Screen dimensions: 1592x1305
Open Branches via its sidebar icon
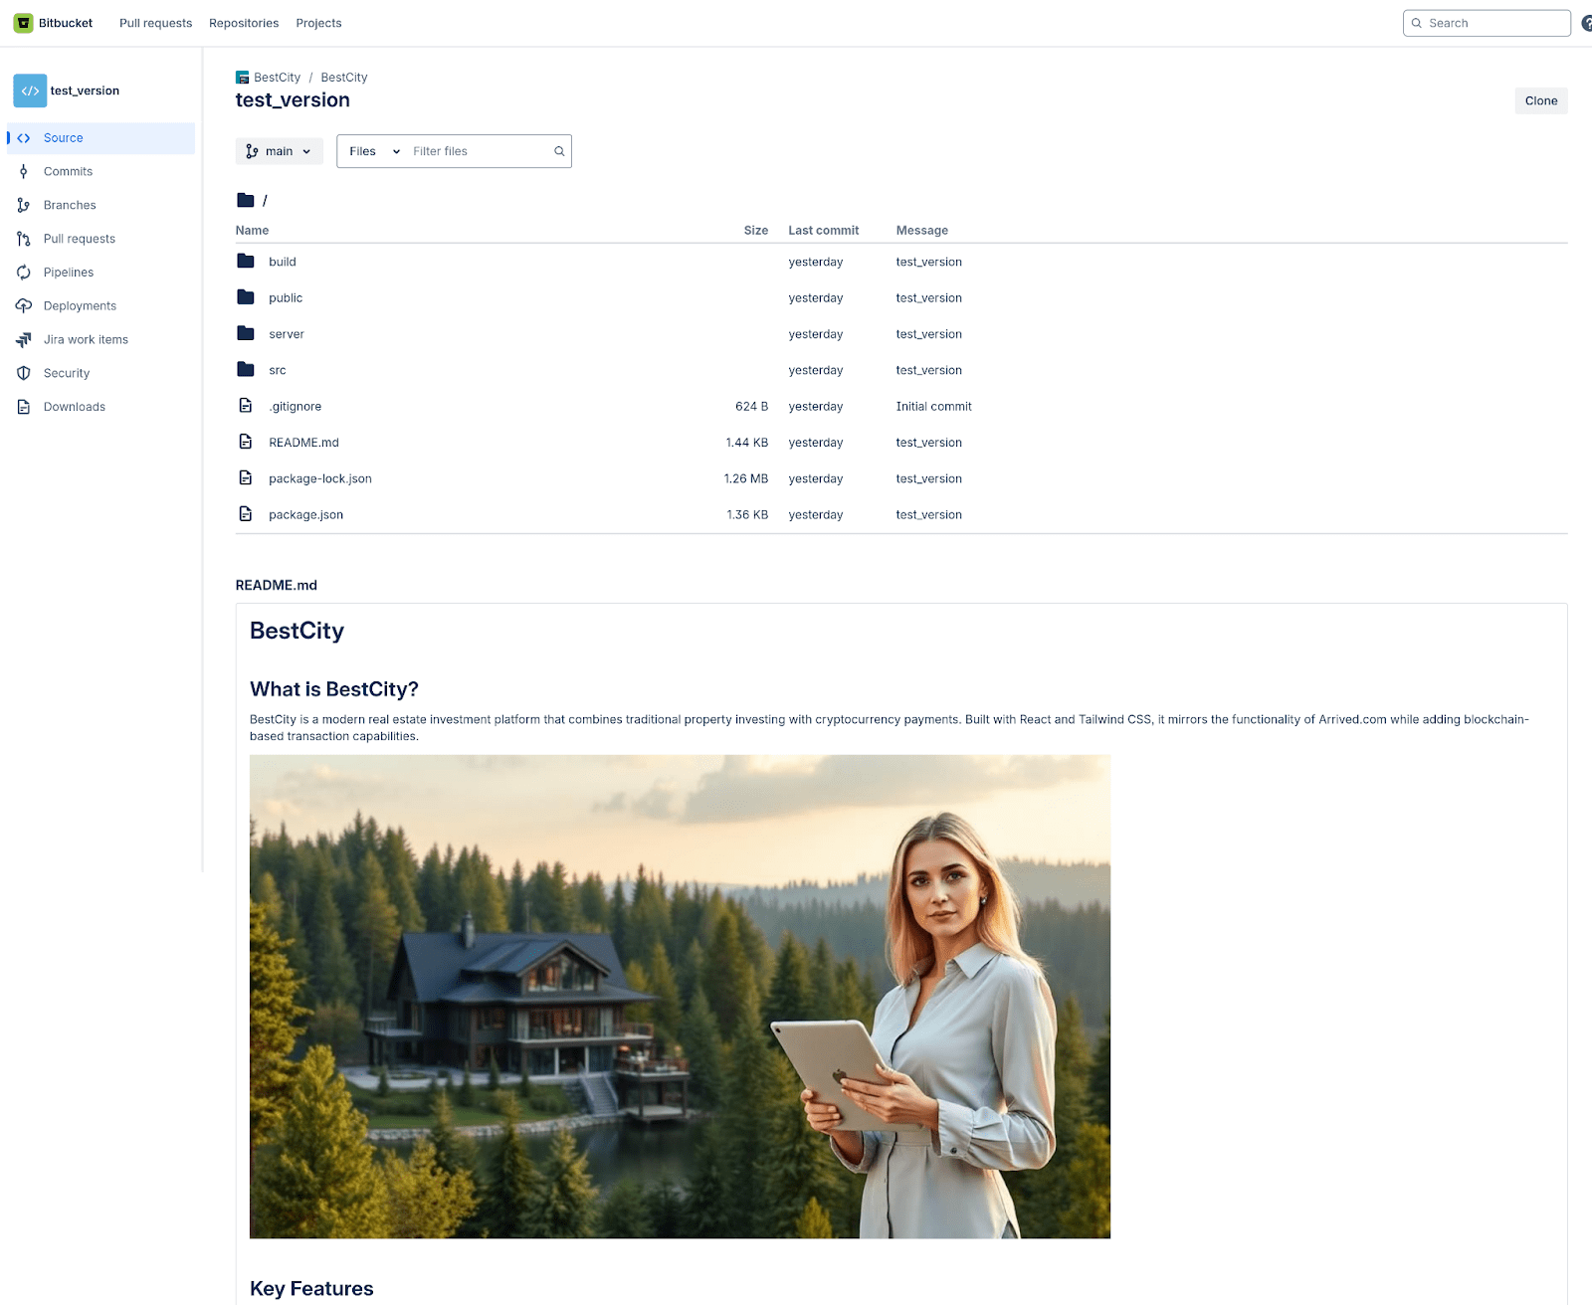pyautogui.click(x=24, y=206)
